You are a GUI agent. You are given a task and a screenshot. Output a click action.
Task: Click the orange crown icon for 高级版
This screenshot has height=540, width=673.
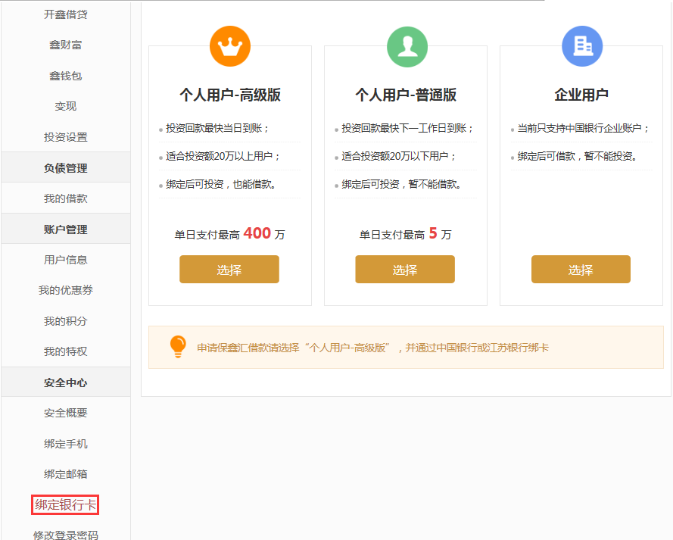point(230,46)
